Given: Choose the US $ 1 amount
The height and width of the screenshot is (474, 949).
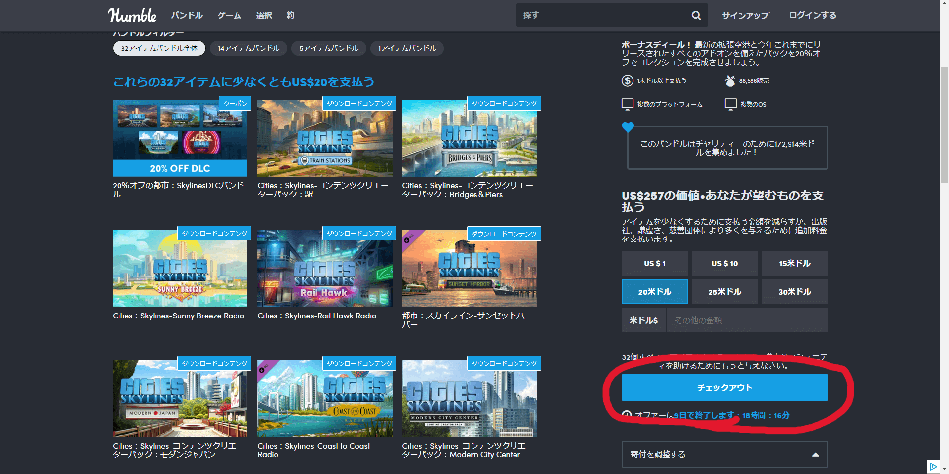Looking at the screenshot, I should 654,263.
